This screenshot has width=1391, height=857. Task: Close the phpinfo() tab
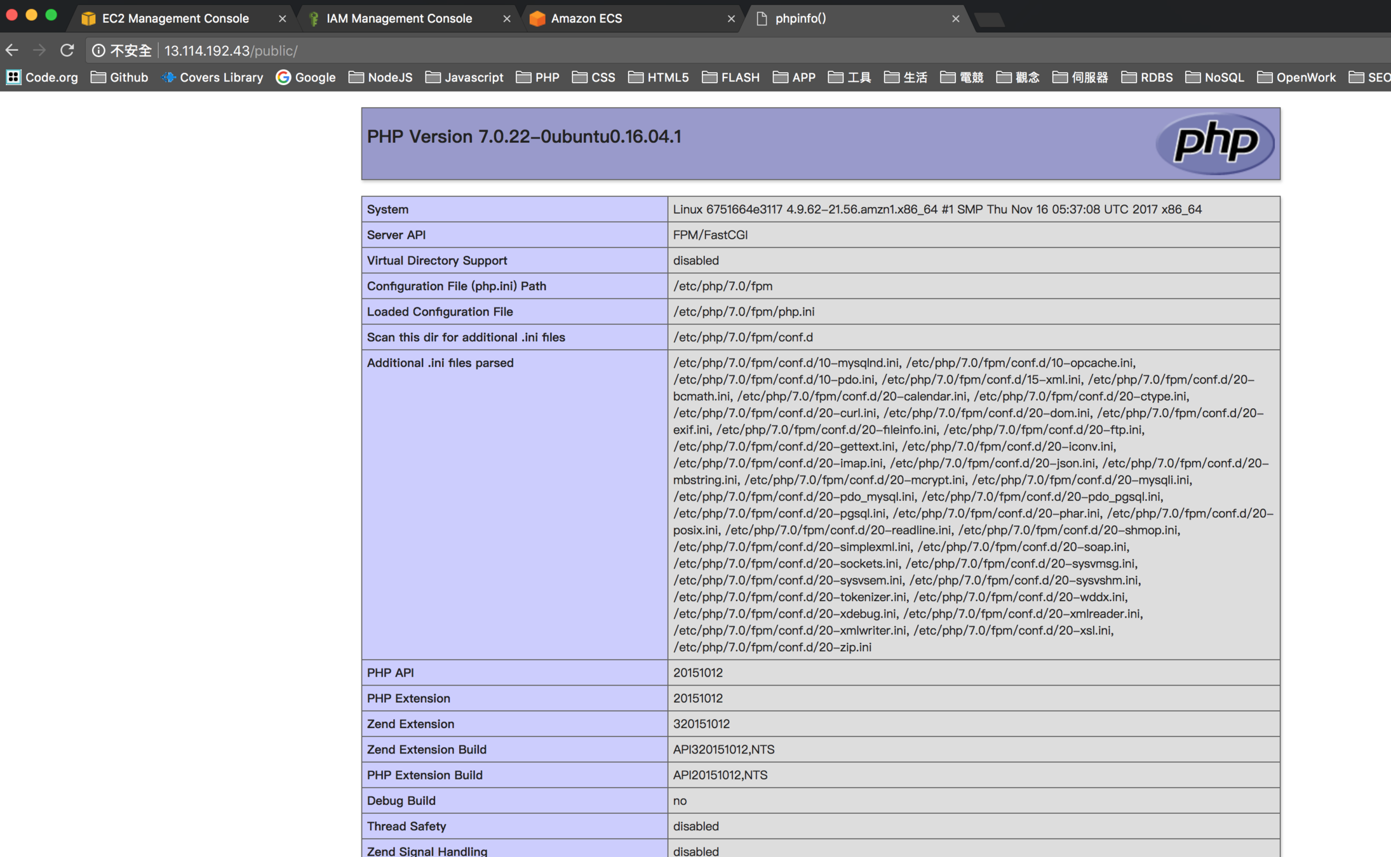(x=955, y=19)
